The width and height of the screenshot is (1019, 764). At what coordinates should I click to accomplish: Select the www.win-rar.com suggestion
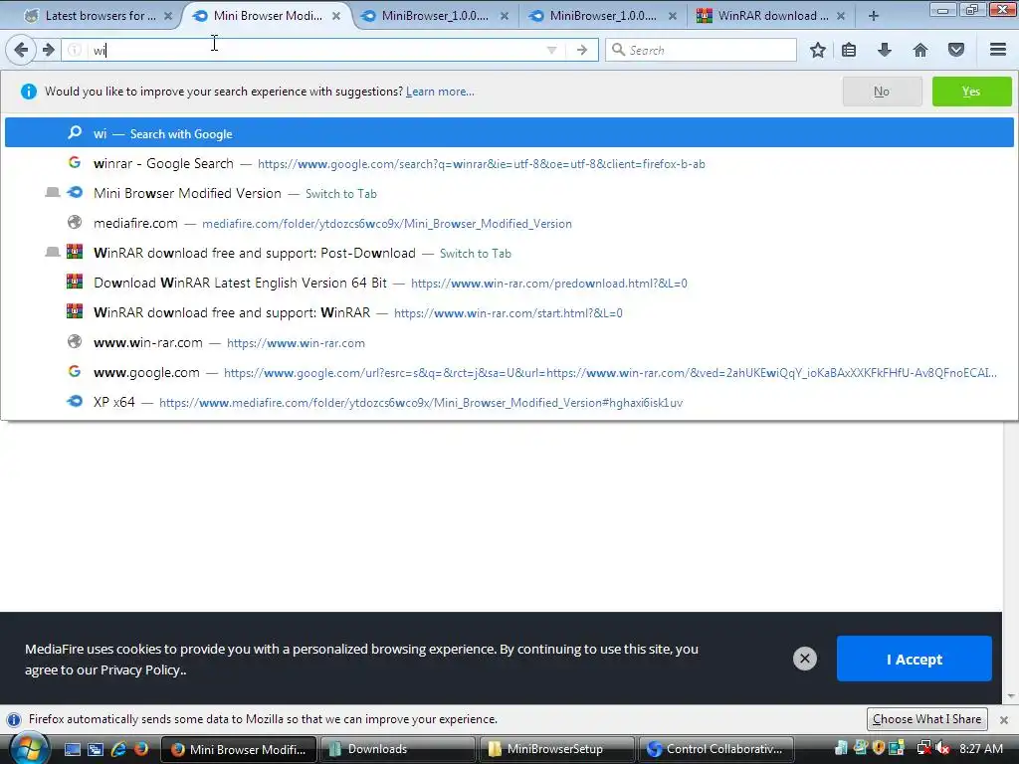[509, 342]
